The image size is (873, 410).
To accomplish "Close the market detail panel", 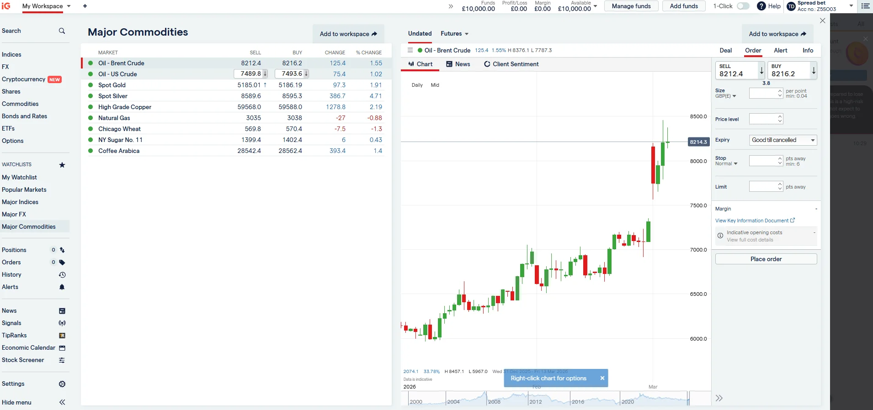I will [x=823, y=21].
